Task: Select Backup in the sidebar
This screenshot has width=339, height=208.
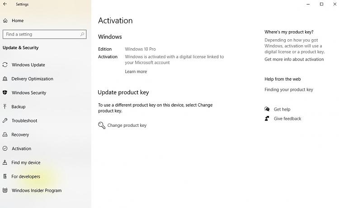Action: [19, 106]
